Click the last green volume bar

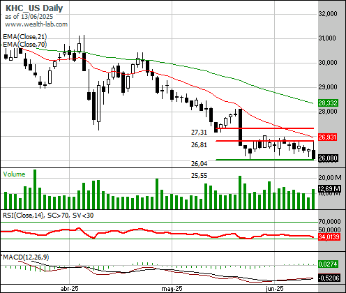[313, 199]
